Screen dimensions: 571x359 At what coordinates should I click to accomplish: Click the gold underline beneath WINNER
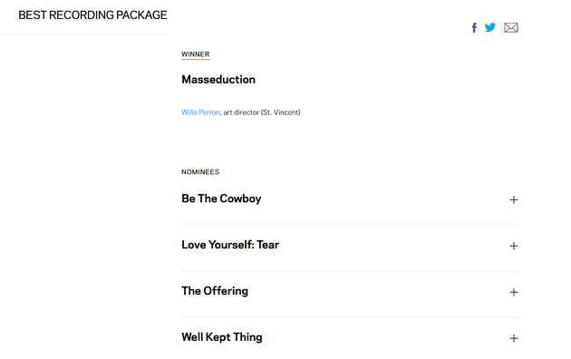(x=196, y=59)
